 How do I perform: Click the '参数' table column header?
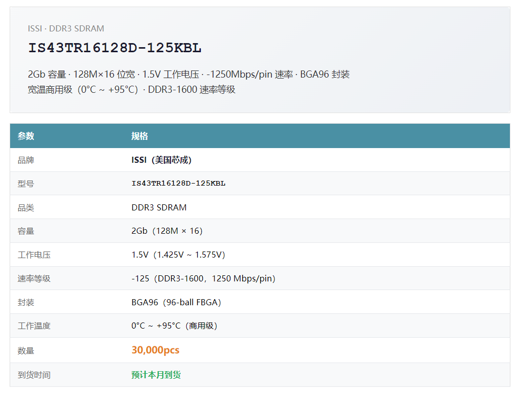[x=26, y=136]
